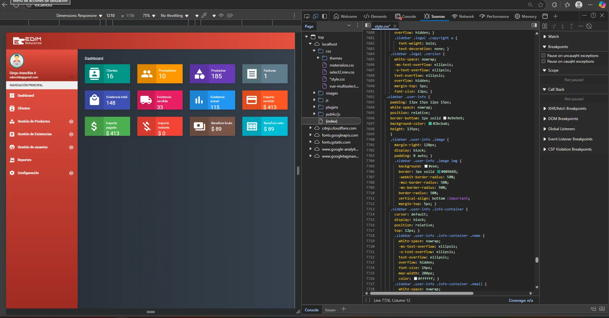The image size is (609, 318).
Task: Switch to the Network tab
Action: click(x=463, y=16)
